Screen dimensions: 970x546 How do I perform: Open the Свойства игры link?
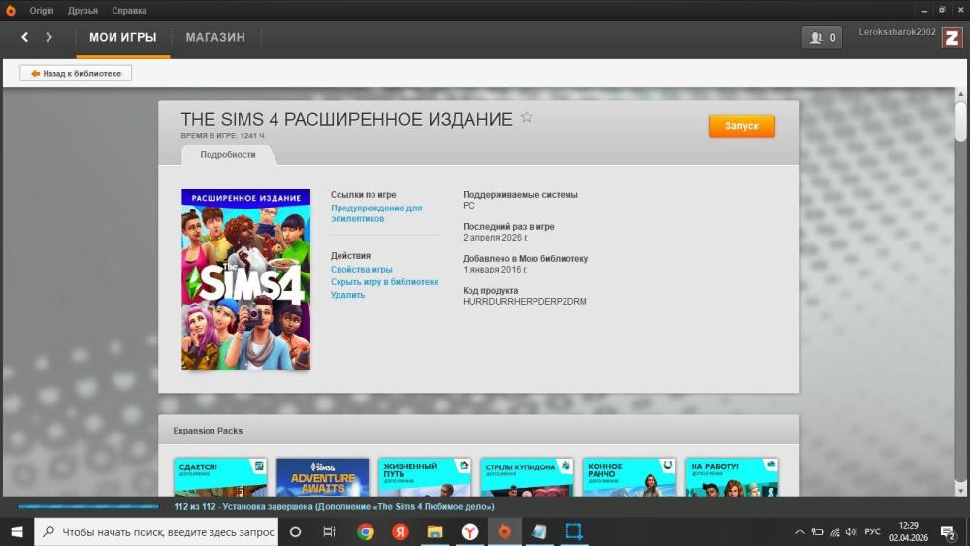[361, 270]
